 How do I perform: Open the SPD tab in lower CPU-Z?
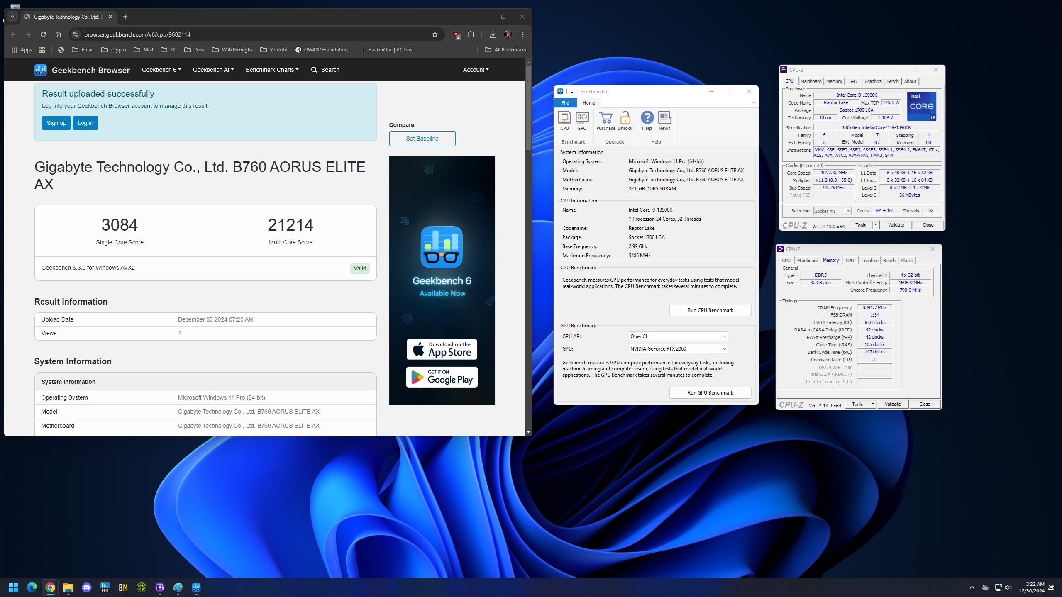850,261
